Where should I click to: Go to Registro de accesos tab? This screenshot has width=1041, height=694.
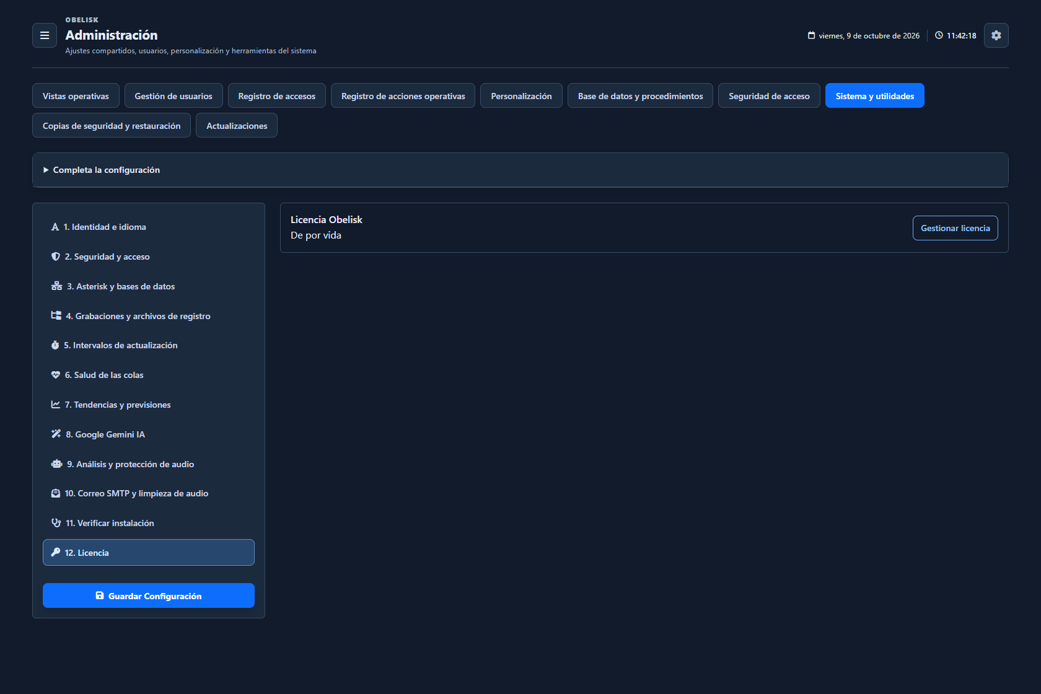277,95
